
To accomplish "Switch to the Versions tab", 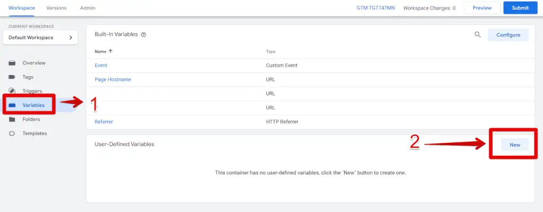I will pos(56,7).
